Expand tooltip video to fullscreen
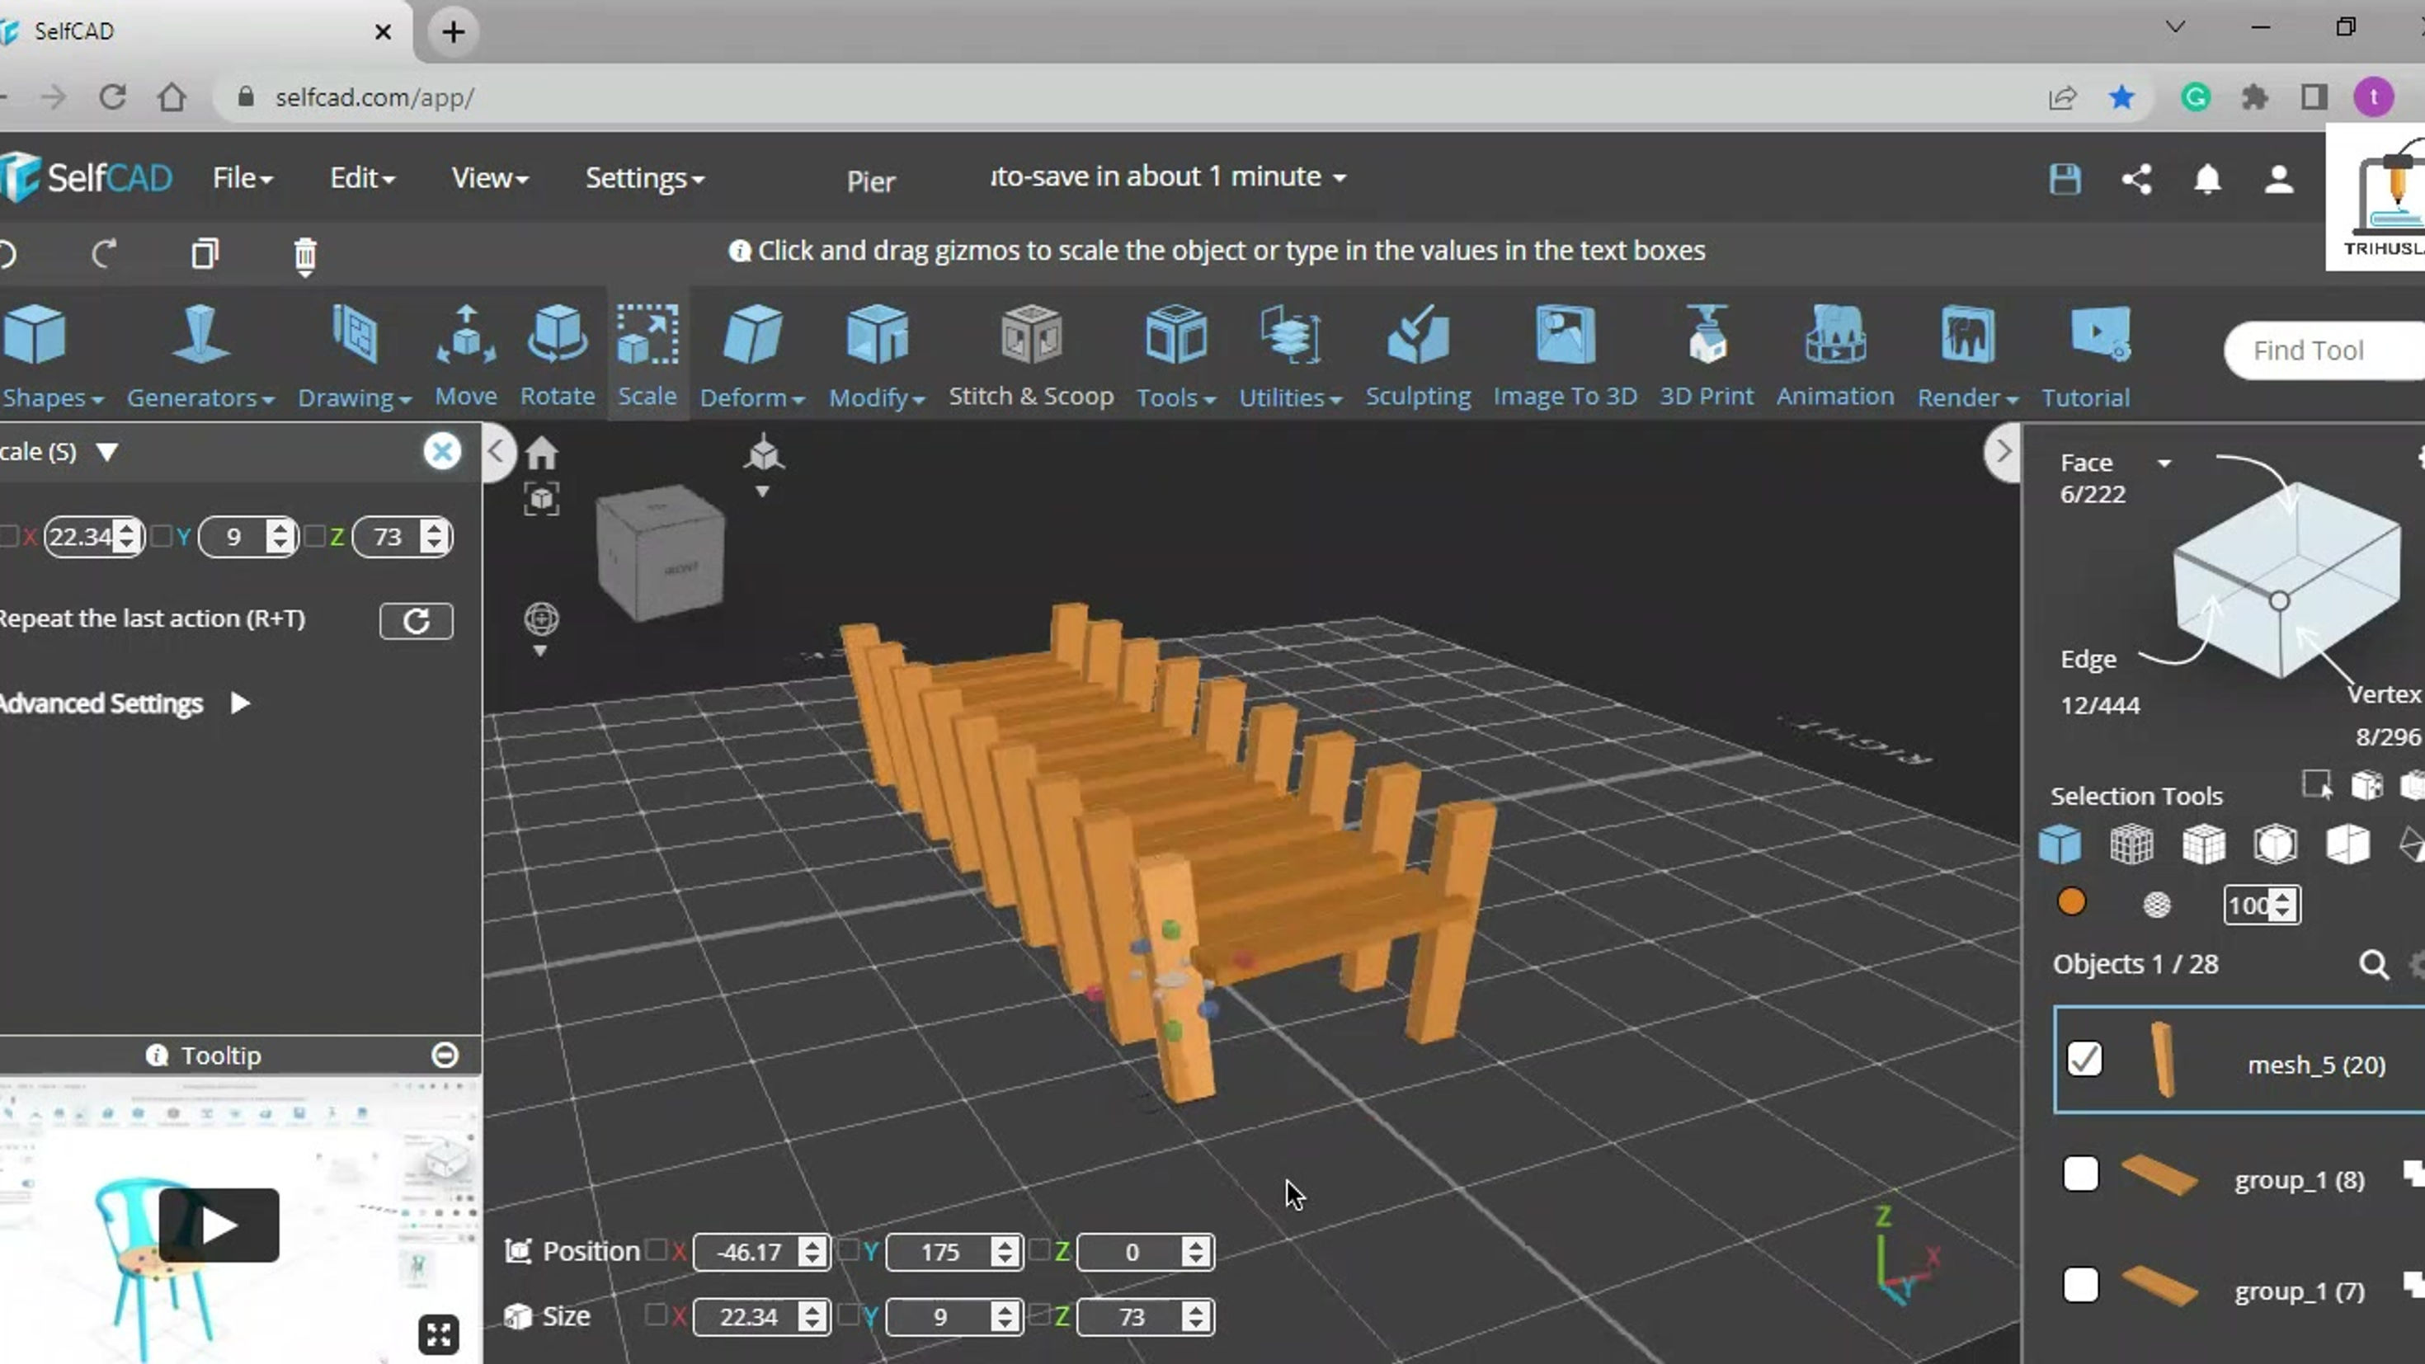Viewport: 2425px width, 1364px height. [439, 1333]
